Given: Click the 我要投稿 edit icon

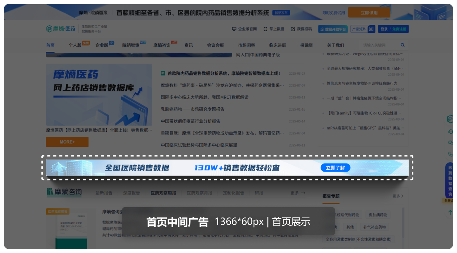Looking at the screenshot, I should [293, 29].
